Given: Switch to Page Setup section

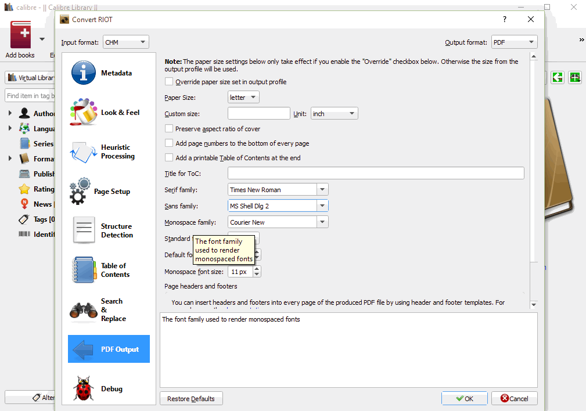Looking at the screenshot, I should click(109, 192).
